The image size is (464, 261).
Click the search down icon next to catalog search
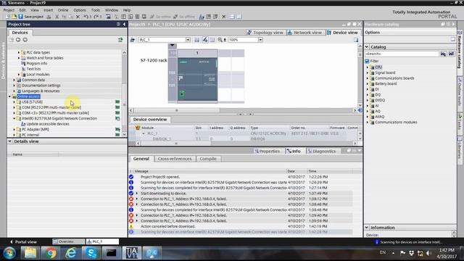click(x=443, y=54)
